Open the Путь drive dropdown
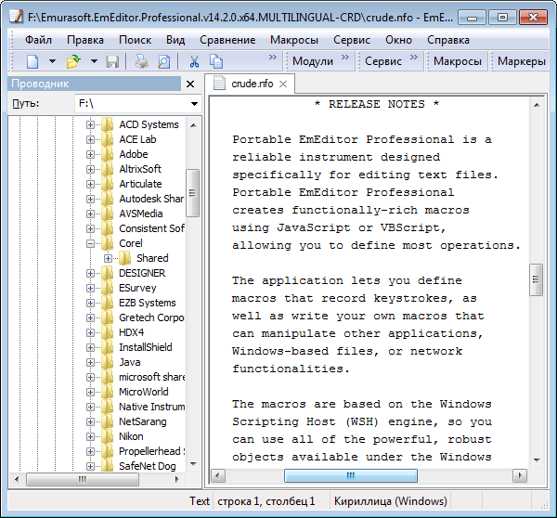This screenshot has width=557, height=518. [194, 103]
